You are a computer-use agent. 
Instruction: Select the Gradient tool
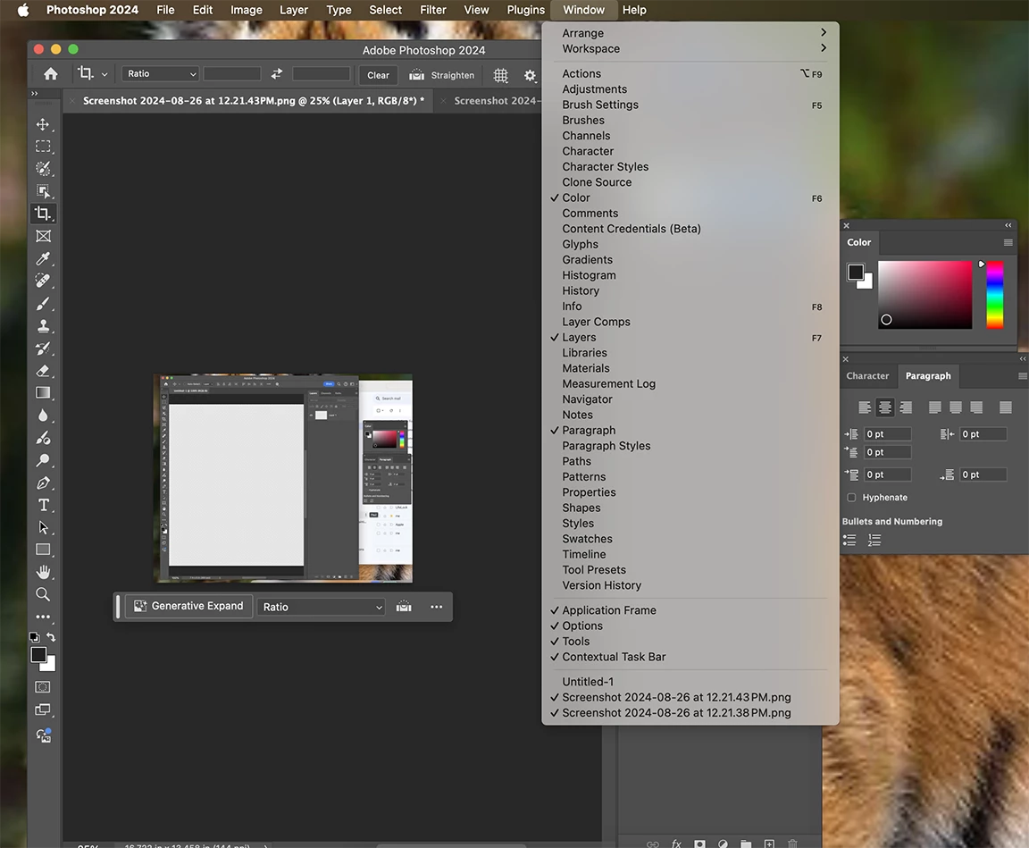(43, 392)
